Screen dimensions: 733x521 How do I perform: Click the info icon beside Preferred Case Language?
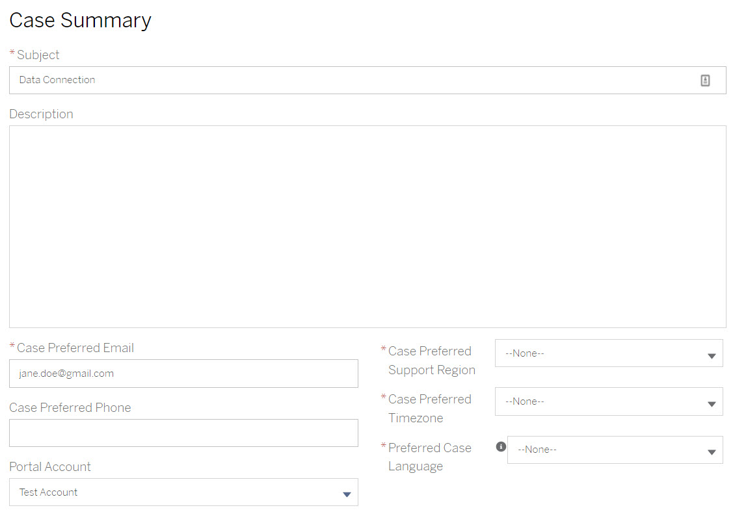(501, 447)
